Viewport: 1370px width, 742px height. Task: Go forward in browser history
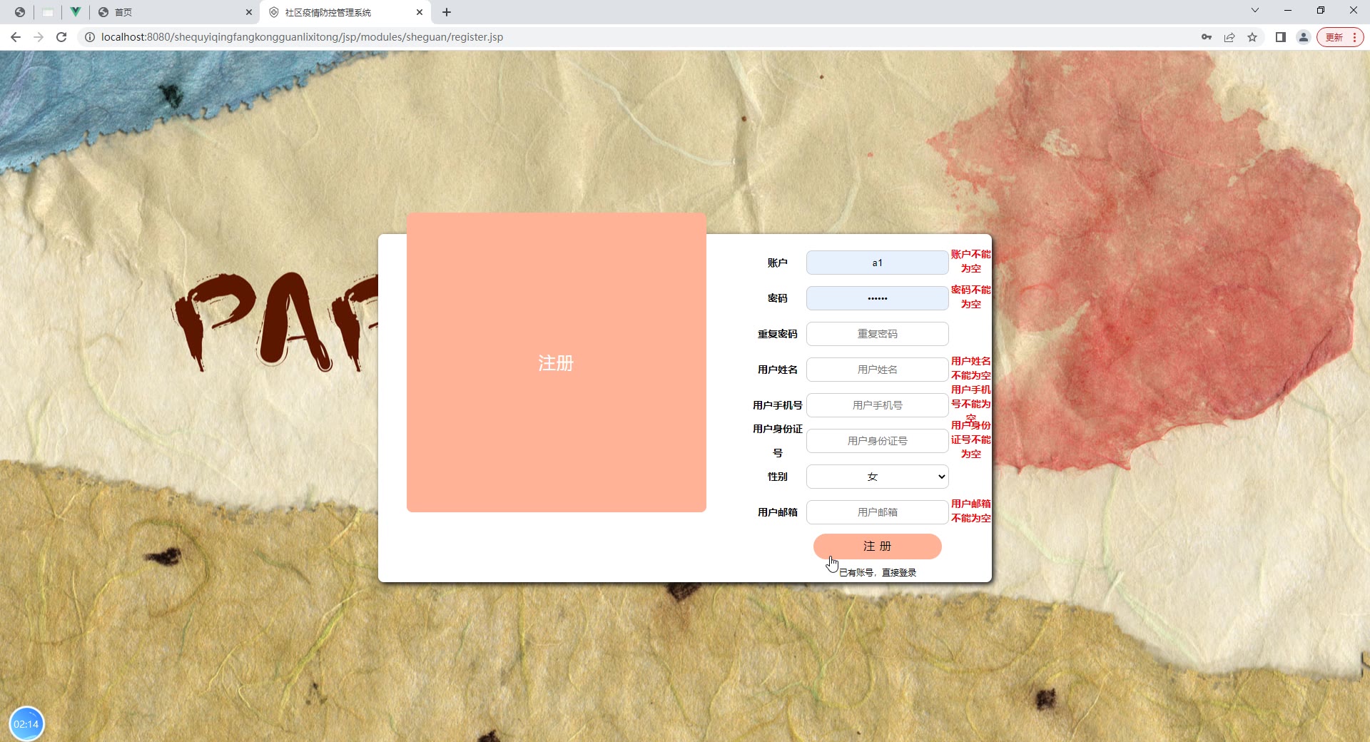point(39,37)
